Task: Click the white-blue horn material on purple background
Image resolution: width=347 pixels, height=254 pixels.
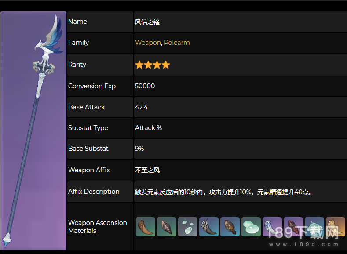Action: click(272, 227)
